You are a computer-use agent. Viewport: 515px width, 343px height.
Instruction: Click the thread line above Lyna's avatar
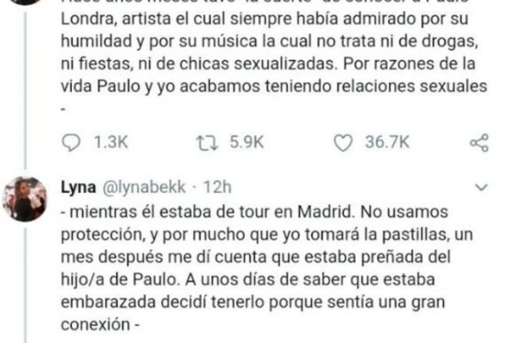pyautogui.click(x=25, y=89)
